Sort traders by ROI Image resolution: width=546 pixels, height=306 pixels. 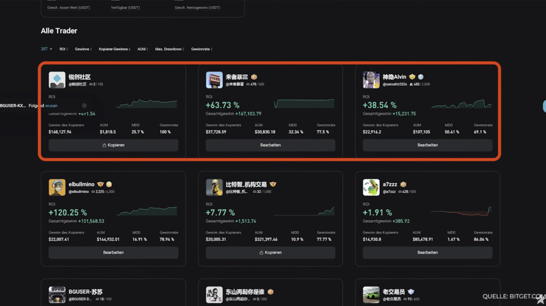63,49
